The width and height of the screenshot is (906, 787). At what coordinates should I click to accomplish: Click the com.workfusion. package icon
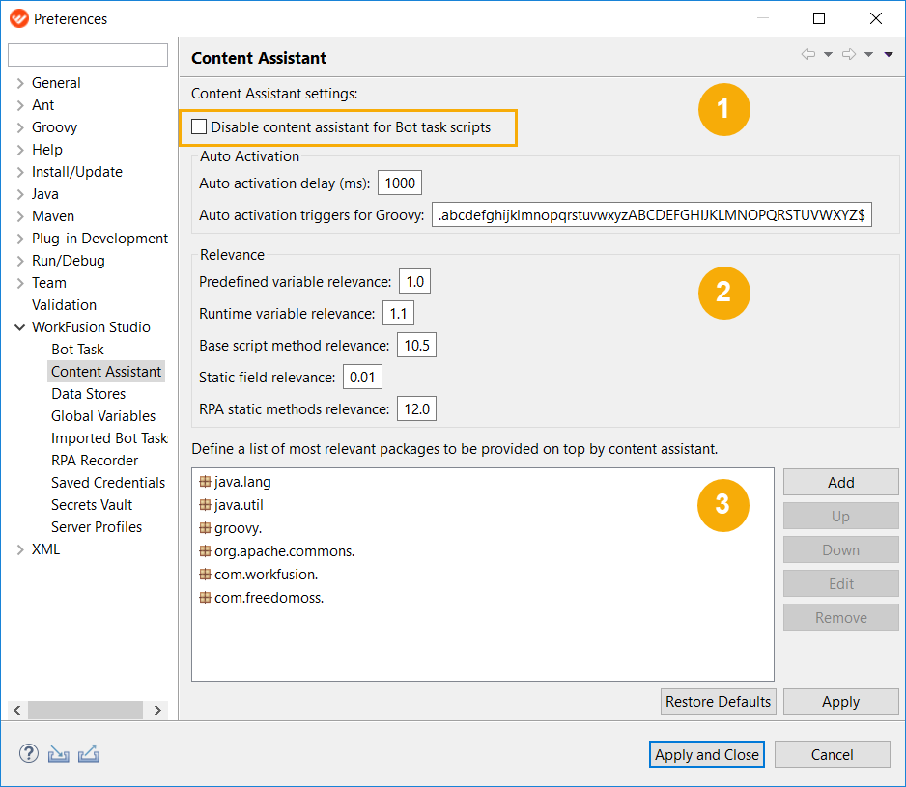(205, 574)
